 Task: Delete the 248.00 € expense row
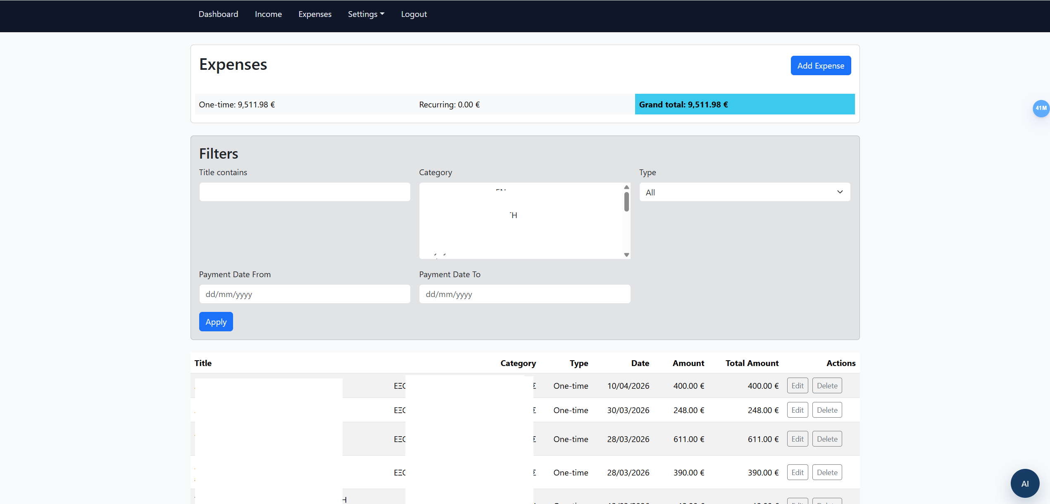point(827,410)
